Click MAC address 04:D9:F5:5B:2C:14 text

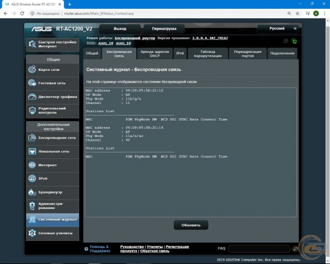144,128
